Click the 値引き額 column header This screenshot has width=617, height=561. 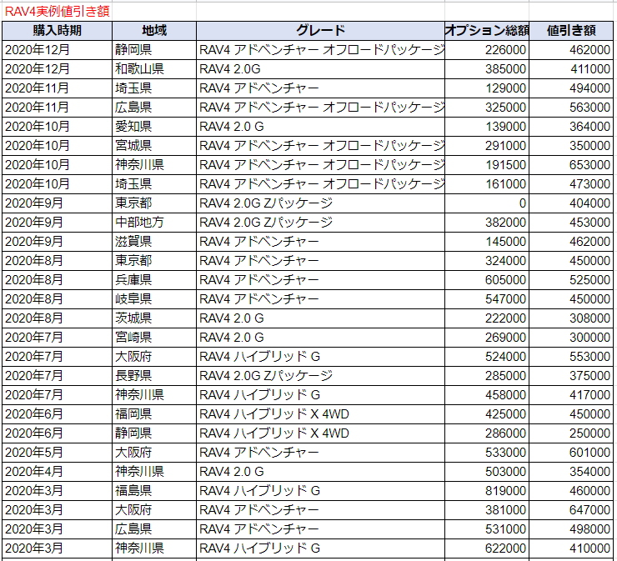coord(571,31)
